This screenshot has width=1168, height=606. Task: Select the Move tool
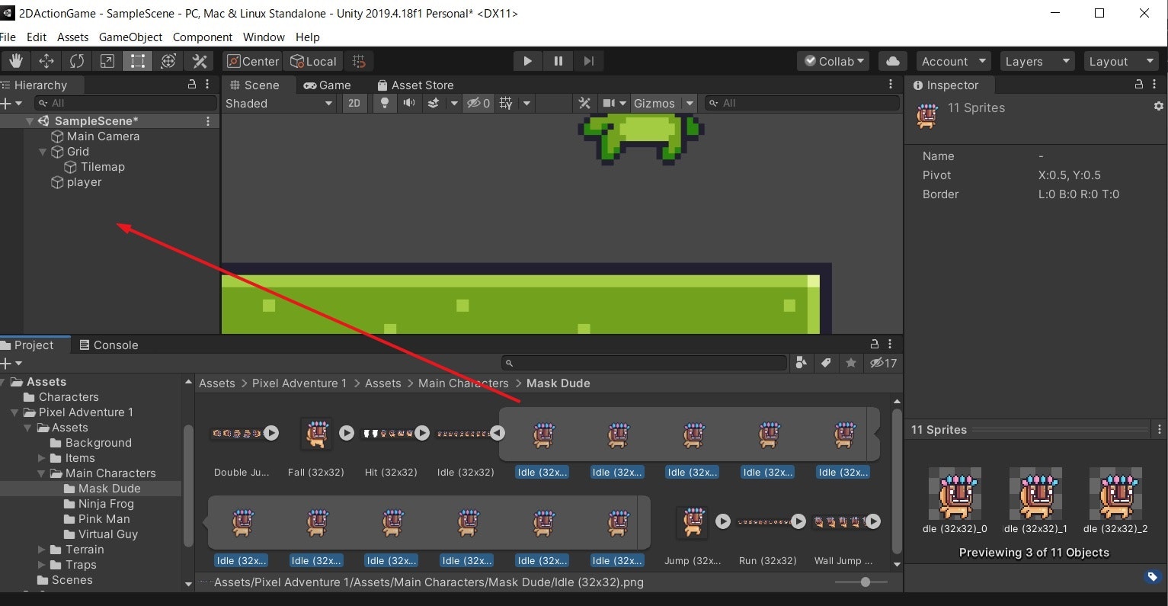tap(46, 61)
